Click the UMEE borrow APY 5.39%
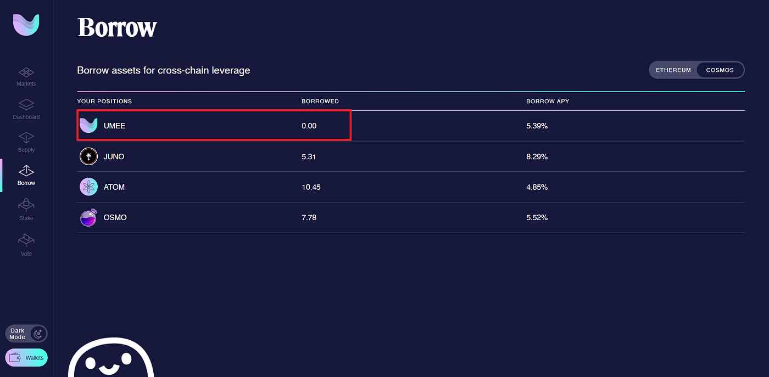The height and width of the screenshot is (377, 769). click(x=537, y=126)
